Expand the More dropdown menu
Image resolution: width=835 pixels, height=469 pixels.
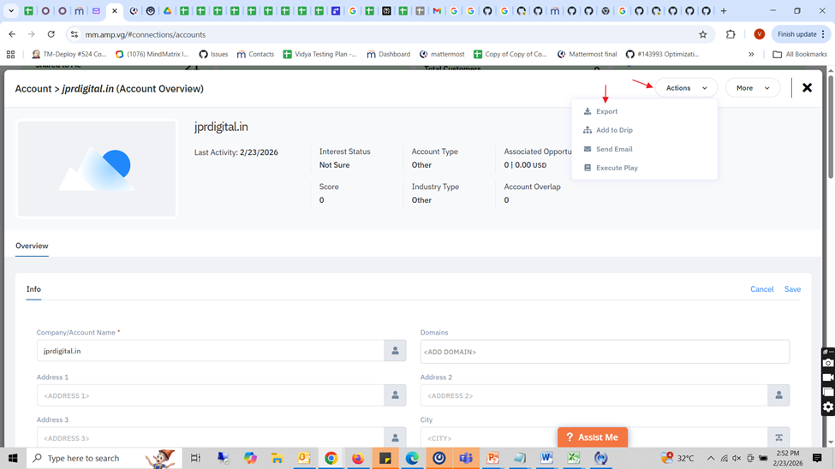tap(752, 87)
